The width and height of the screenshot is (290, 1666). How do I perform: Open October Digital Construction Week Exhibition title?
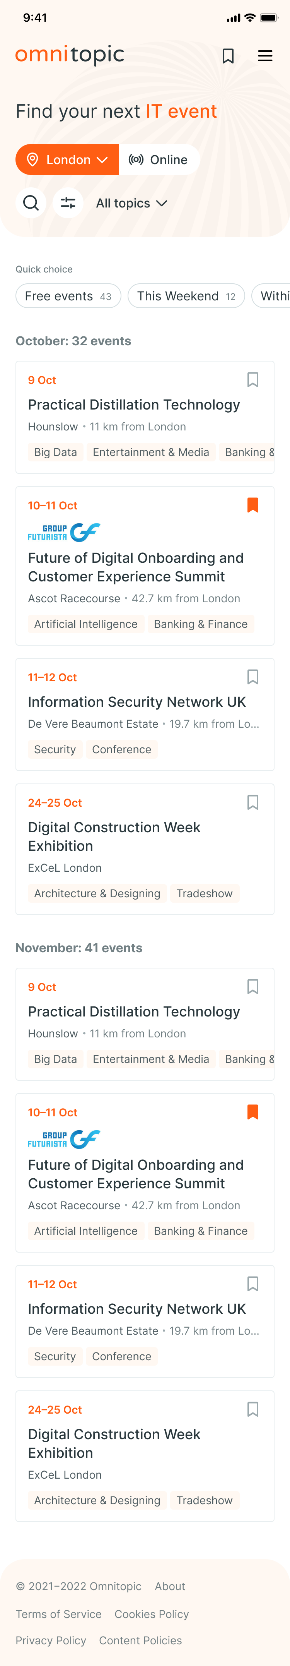(114, 837)
